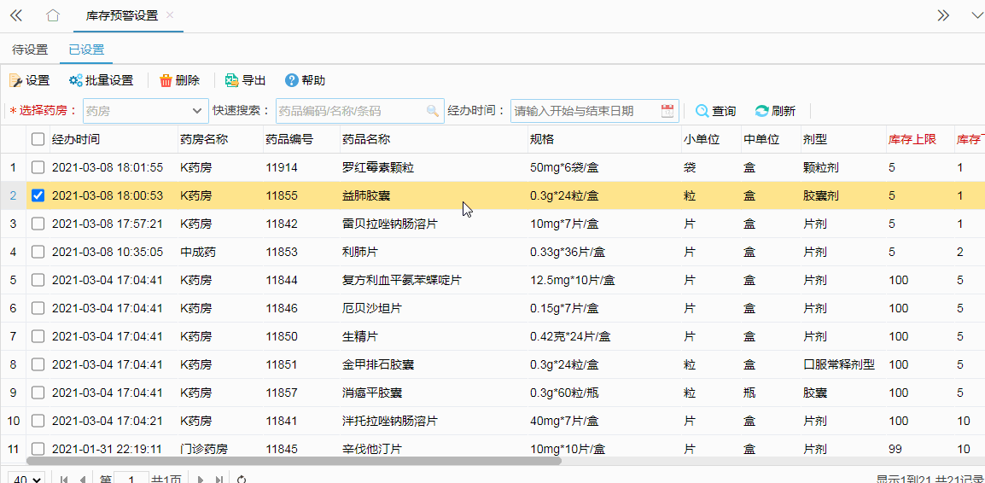
Task: Open the calendar picker for 经办时间
Action: click(667, 111)
